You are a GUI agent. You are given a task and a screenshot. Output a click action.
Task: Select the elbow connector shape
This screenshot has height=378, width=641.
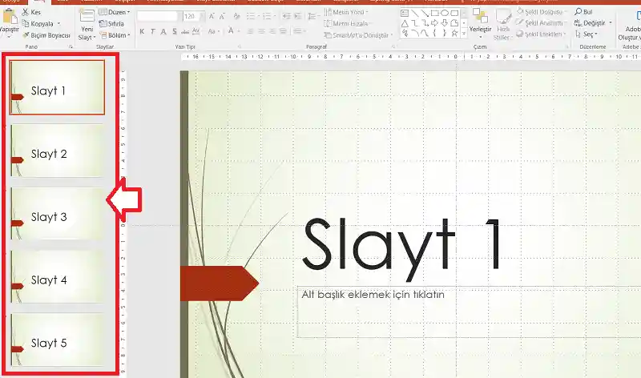click(x=414, y=23)
